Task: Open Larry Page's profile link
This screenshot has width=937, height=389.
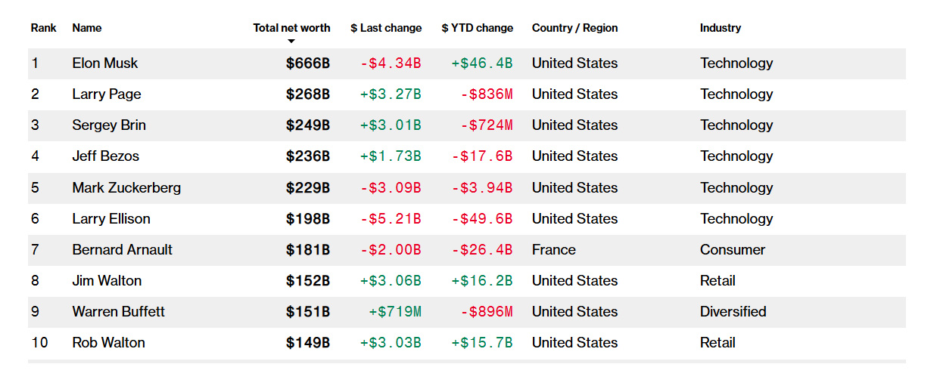Action: pyautogui.click(x=107, y=94)
